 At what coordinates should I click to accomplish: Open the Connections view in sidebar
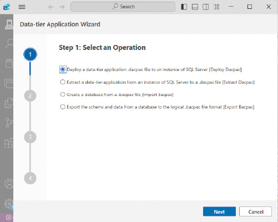point(9,24)
